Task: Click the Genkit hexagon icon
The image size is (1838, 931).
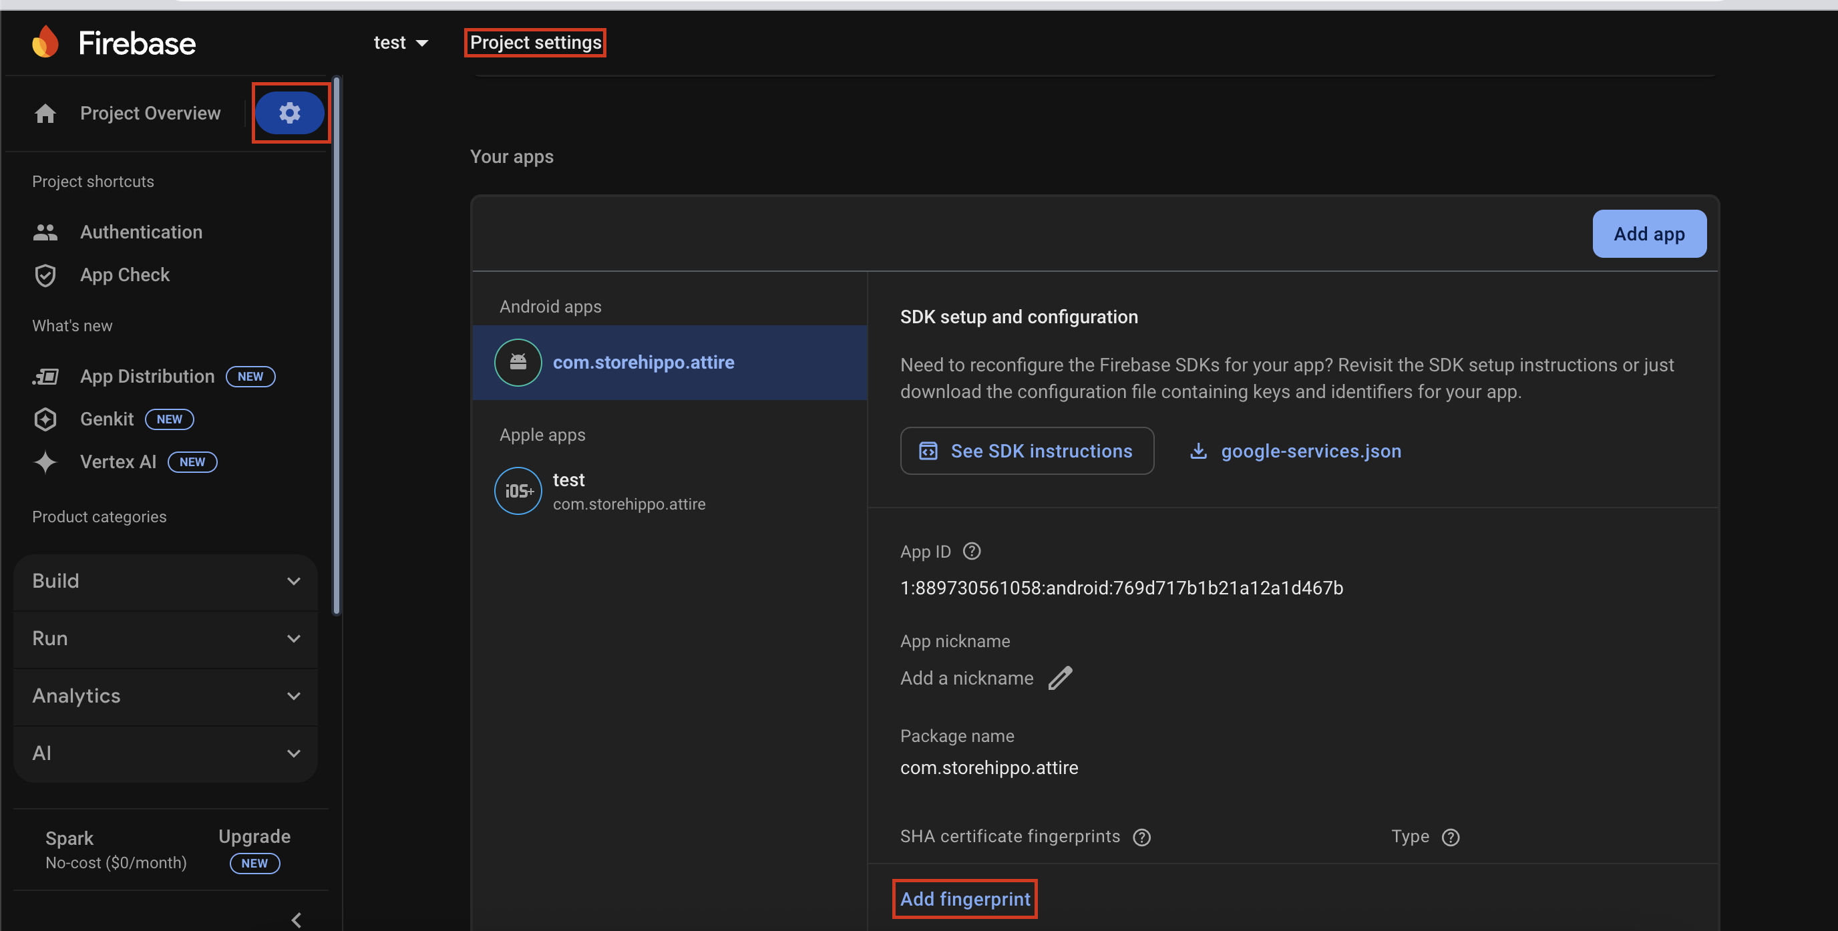Action: click(45, 419)
